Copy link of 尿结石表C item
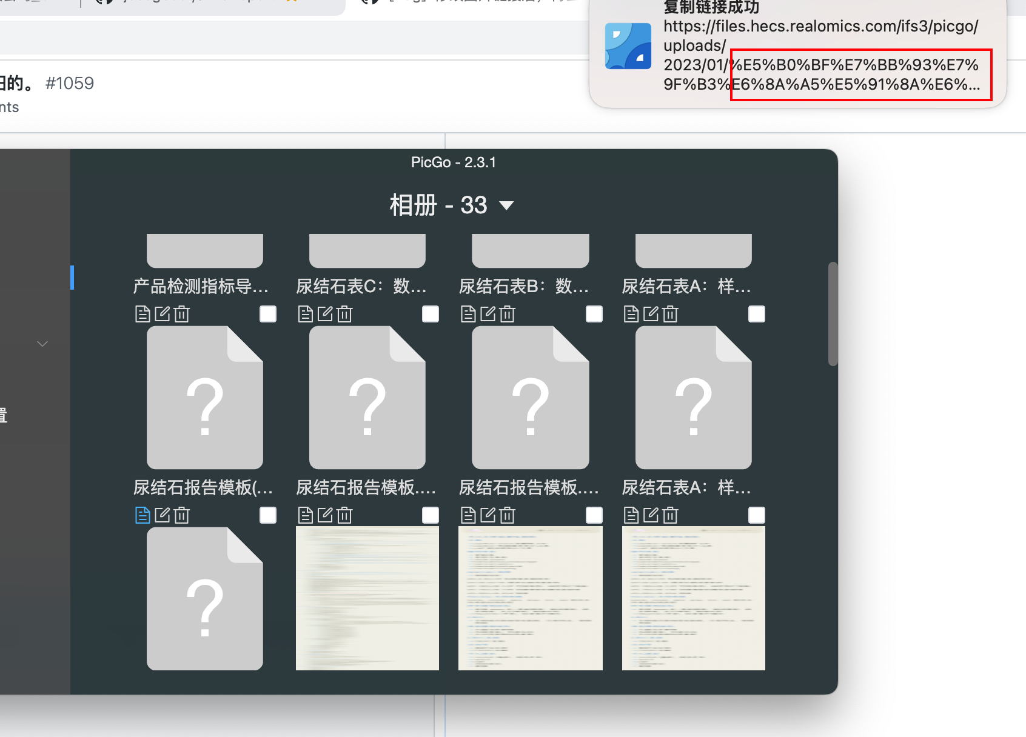 pos(306,314)
